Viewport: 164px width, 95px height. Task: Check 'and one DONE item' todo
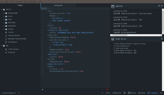(114, 46)
